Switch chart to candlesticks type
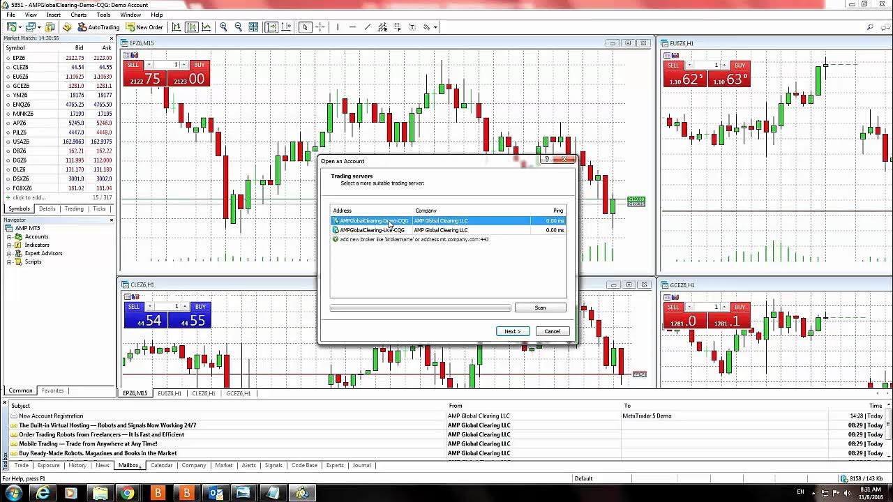 point(191,27)
